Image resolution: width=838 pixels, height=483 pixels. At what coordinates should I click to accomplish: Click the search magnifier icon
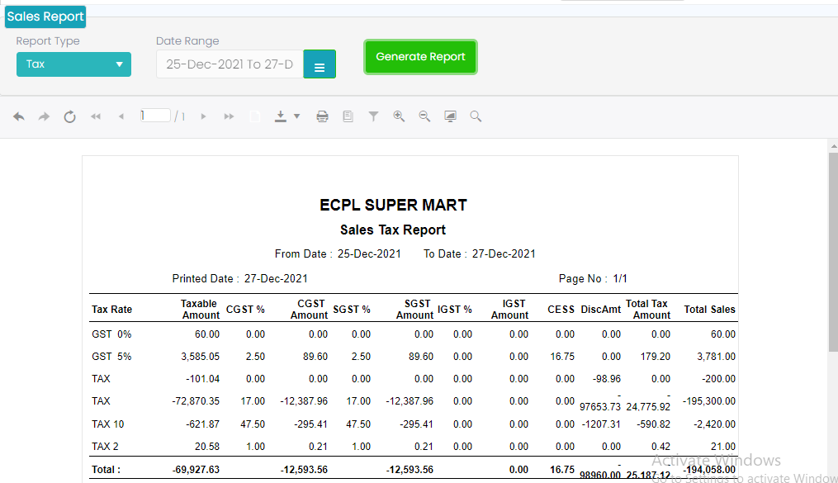476,117
